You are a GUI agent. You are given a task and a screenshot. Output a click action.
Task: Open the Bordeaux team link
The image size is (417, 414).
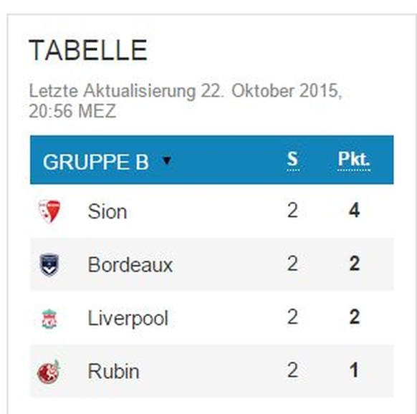pos(130,265)
